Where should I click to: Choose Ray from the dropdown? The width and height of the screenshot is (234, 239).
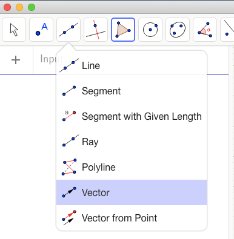(x=132, y=142)
